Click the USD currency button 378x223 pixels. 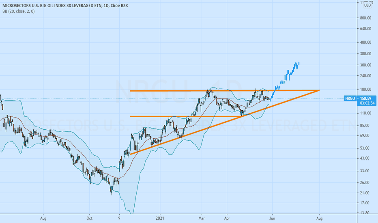pyautogui.click(x=367, y=5)
